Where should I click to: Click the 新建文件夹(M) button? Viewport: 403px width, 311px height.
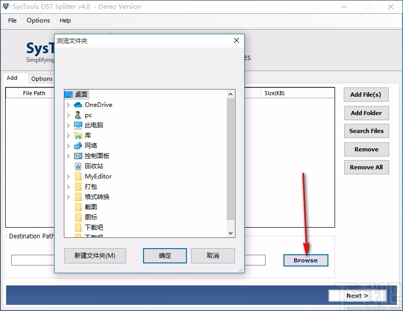coord(95,256)
